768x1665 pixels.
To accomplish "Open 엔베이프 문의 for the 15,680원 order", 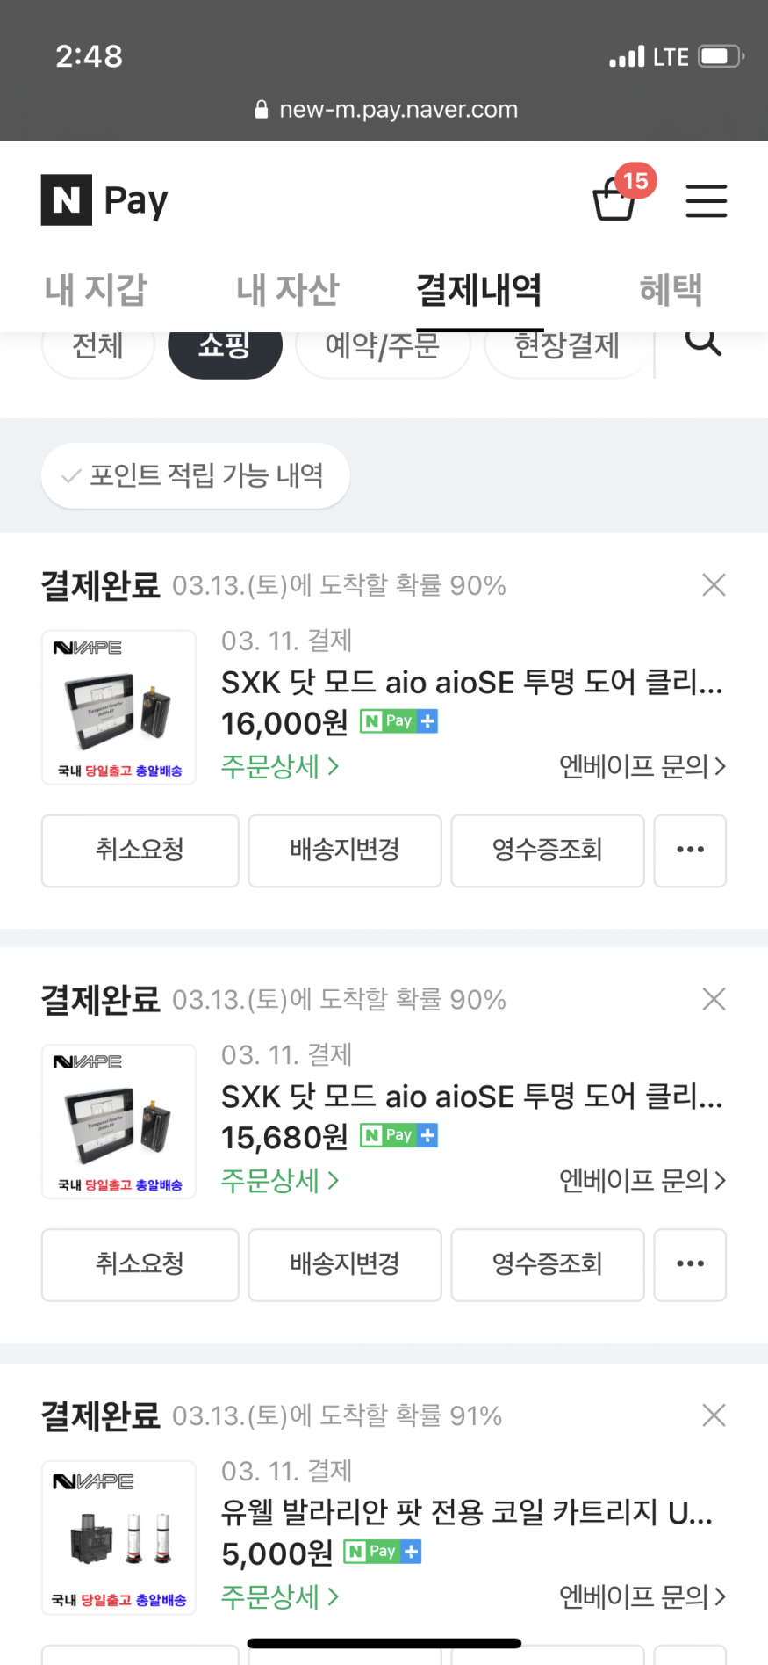I will click(642, 1180).
